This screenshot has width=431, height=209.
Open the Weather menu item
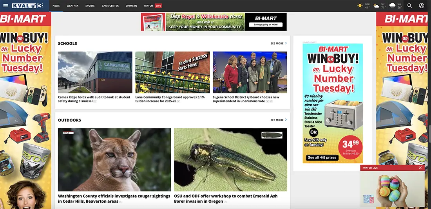(72, 5)
